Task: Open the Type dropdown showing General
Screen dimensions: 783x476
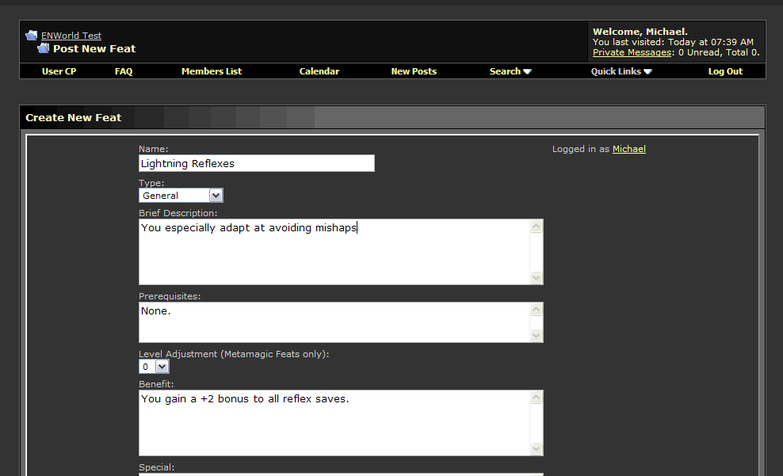Action: (181, 195)
